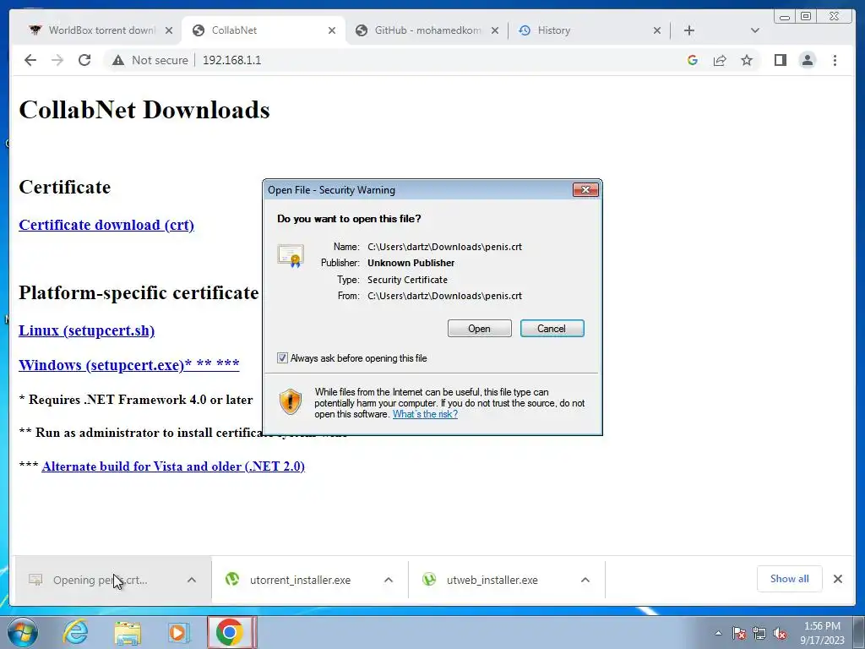The height and width of the screenshot is (649, 865).
Task: Bookmark this page with the star
Action: (x=747, y=60)
